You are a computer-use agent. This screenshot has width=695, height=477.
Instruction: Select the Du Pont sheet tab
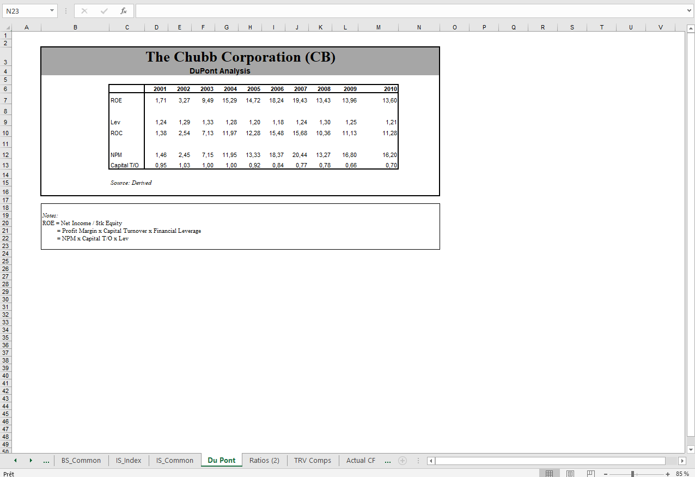[x=222, y=461]
